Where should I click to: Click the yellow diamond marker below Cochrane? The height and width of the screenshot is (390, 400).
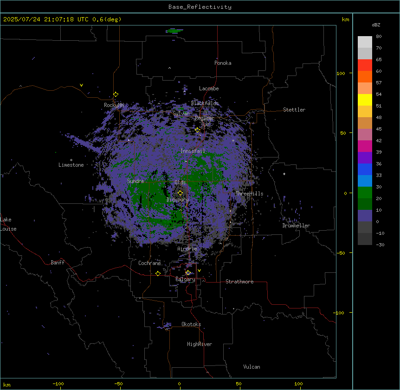click(158, 273)
